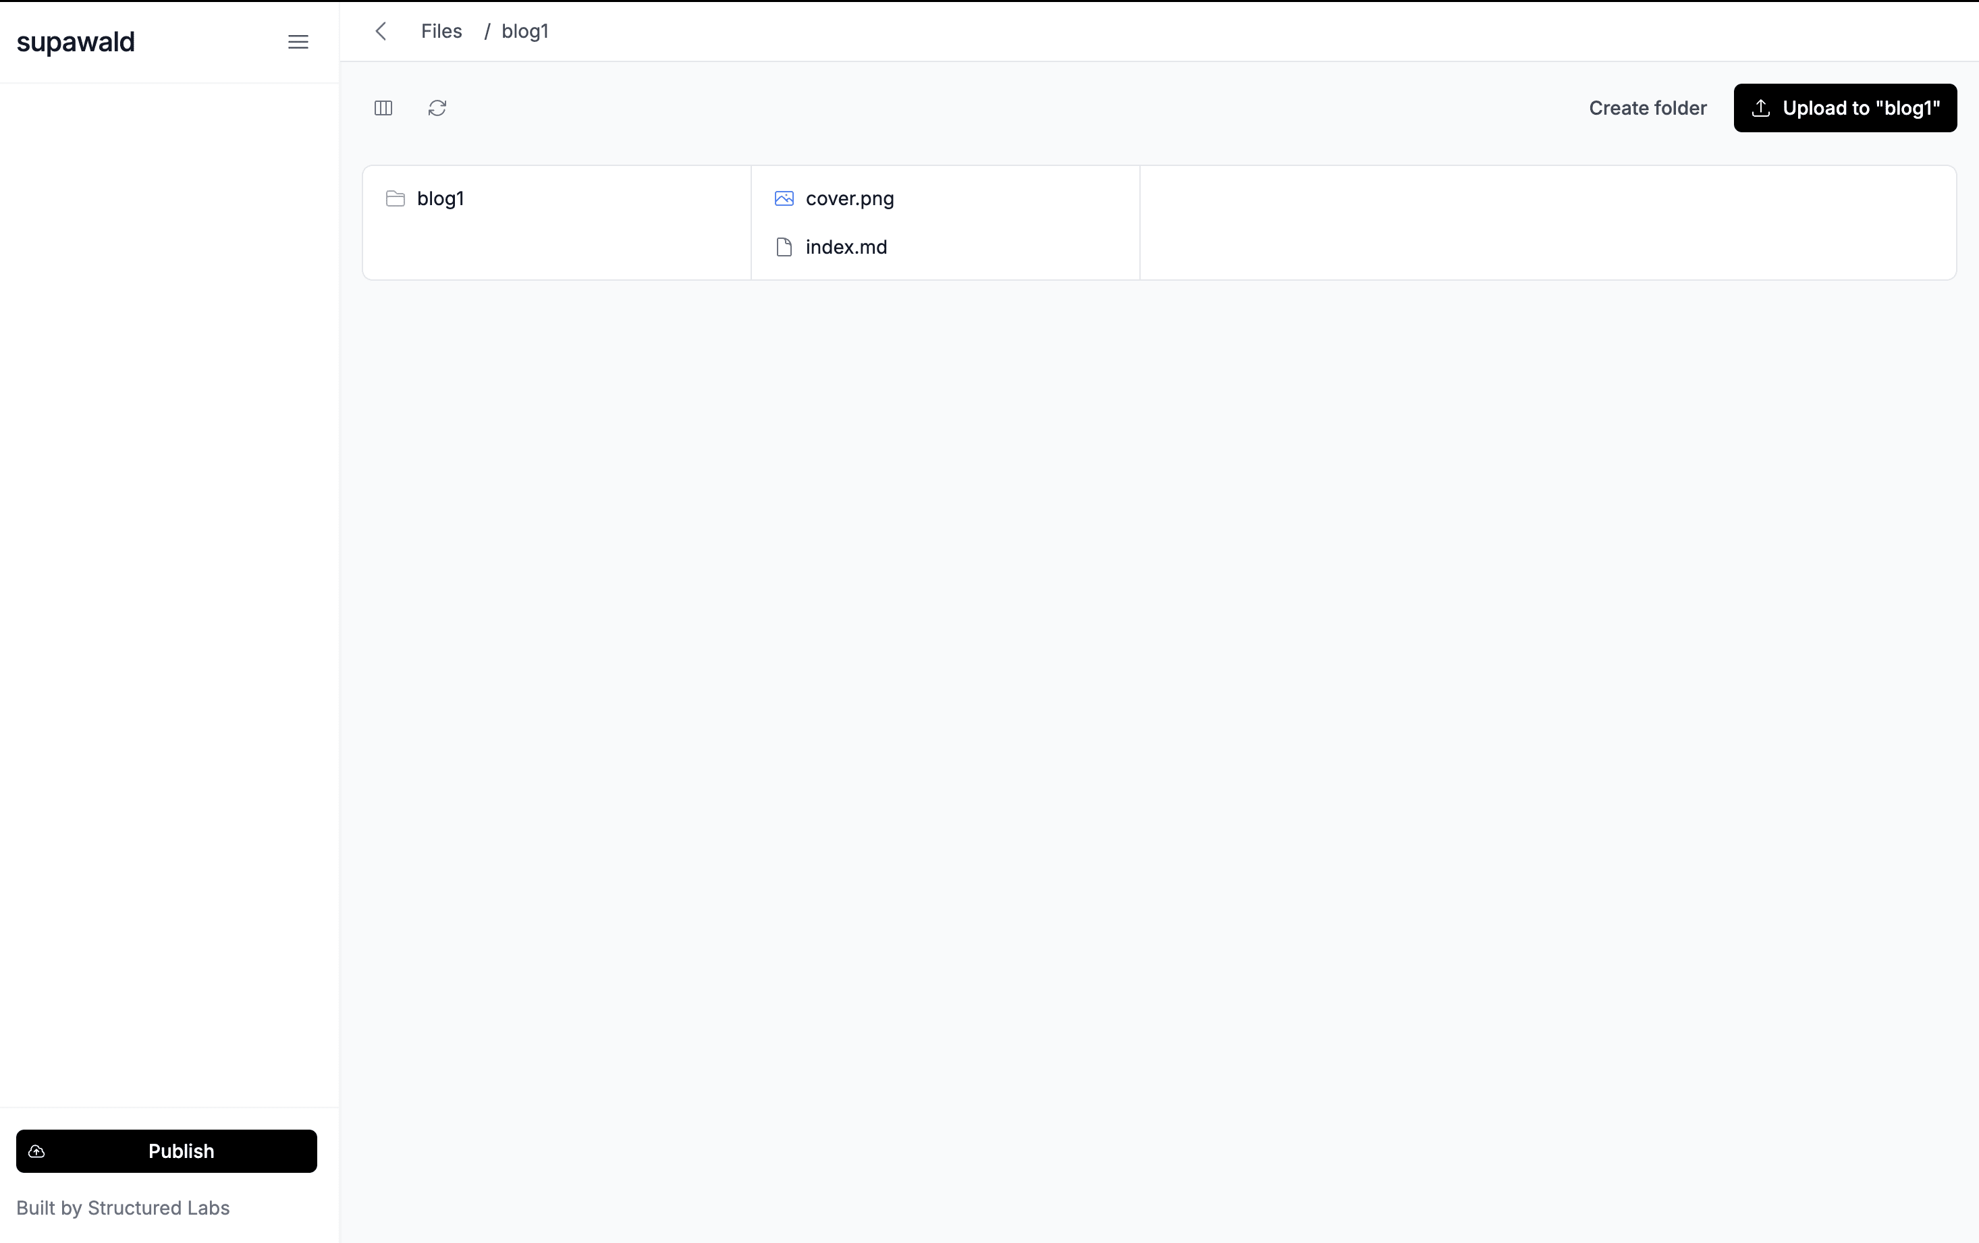
Task: Click the cloud icon in the Publish button
Action: pos(37,1151)
